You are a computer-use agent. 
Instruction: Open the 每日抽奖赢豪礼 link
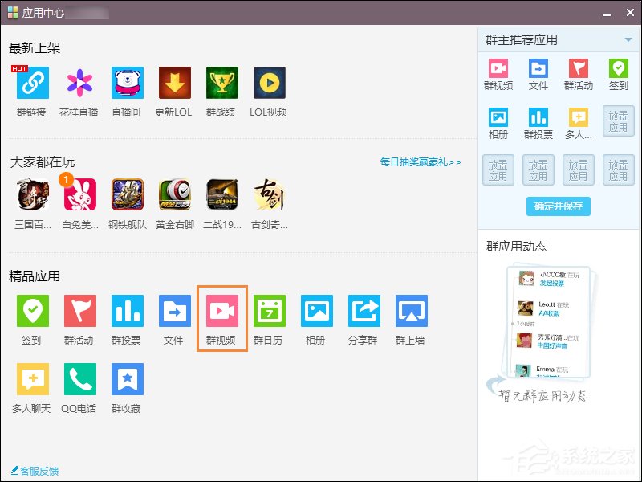click(421, 162)
